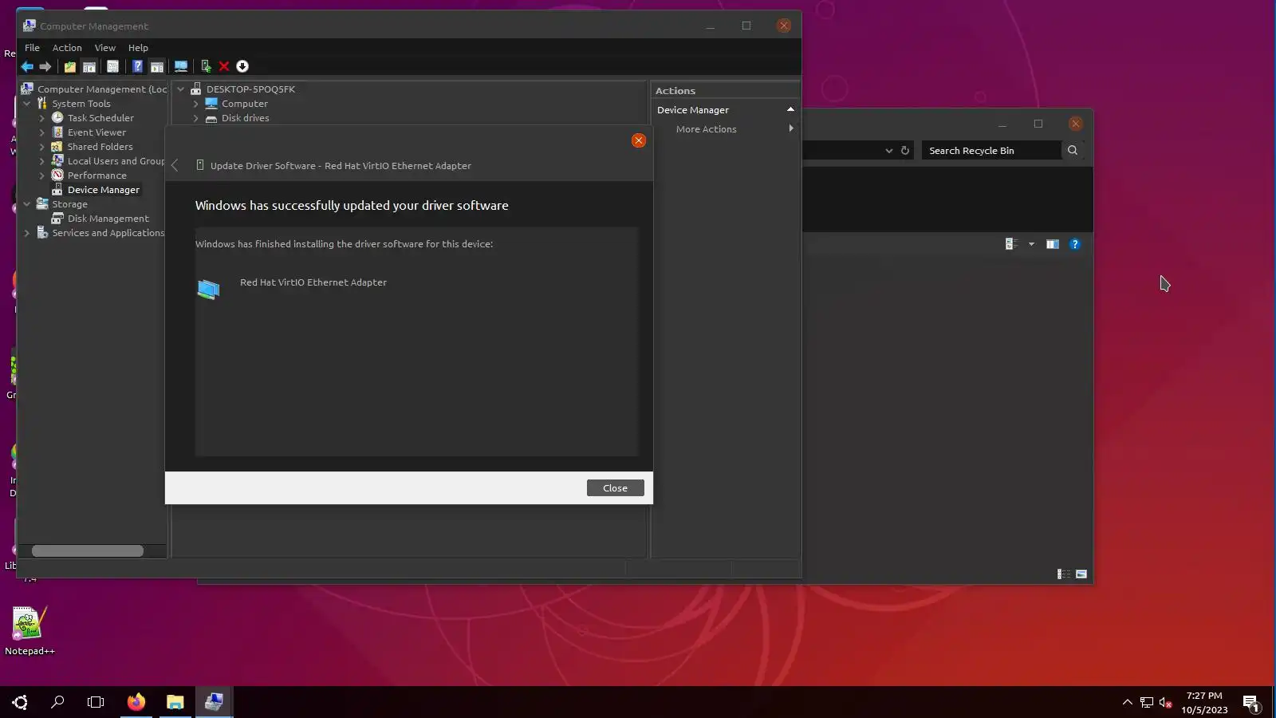
Task: Click the Search Recycle Bin field
Action: point(991,151)
